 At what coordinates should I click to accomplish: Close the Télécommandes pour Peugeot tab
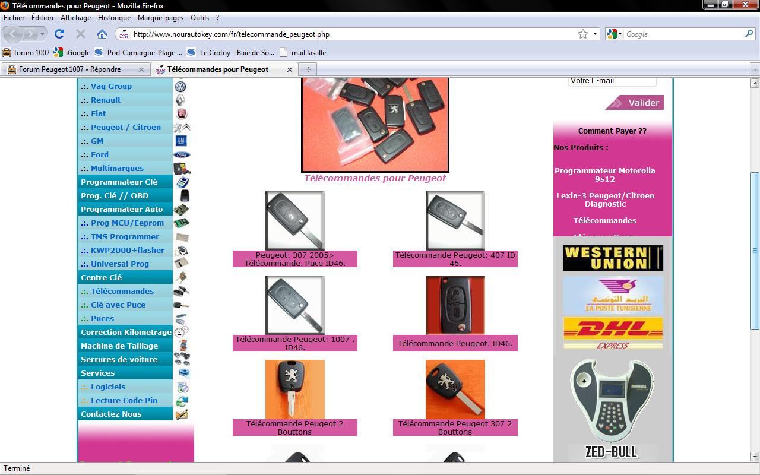[x=290, y=69]
